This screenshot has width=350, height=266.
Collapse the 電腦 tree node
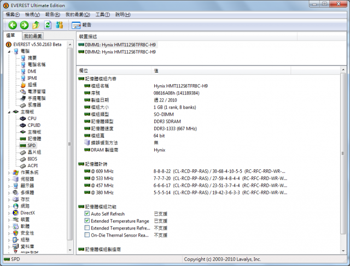tap(9, 51)
